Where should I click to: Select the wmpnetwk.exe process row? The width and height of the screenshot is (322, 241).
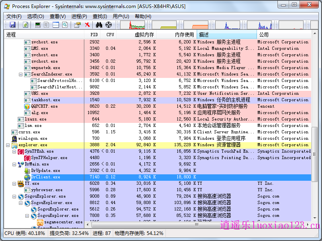point(157,68)
